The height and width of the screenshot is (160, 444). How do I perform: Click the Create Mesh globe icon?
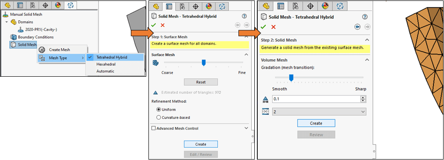pyautogui.click(x=42, y=50)
